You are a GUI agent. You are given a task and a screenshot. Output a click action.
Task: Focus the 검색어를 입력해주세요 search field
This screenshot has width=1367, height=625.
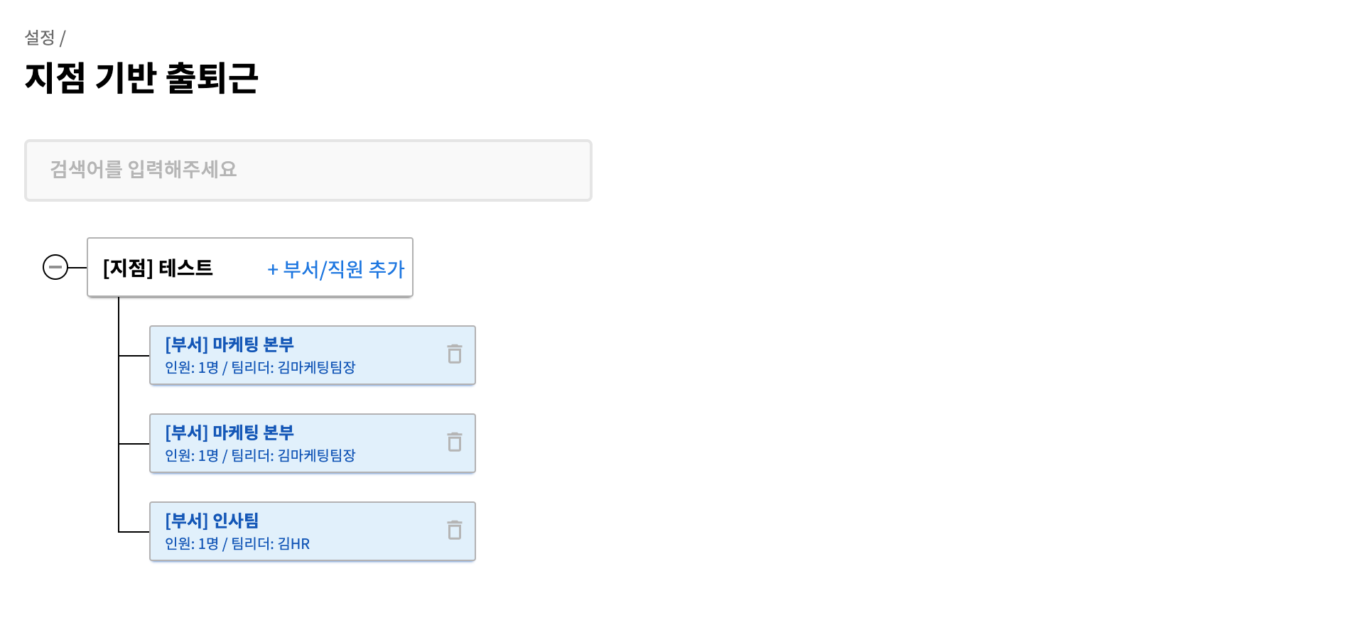(308, 170)
